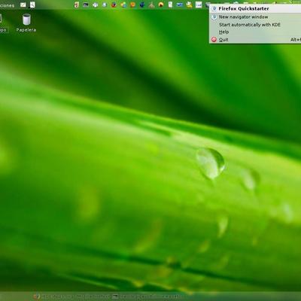
Task: Open Help in Firefox Quickstarter menu
Action: (x=255, y=32)
